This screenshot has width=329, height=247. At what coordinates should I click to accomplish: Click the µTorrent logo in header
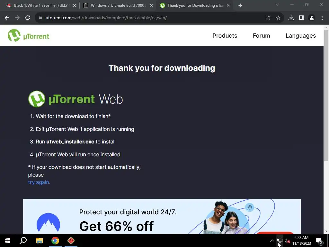pyautogui.click(x=29, y=35)
